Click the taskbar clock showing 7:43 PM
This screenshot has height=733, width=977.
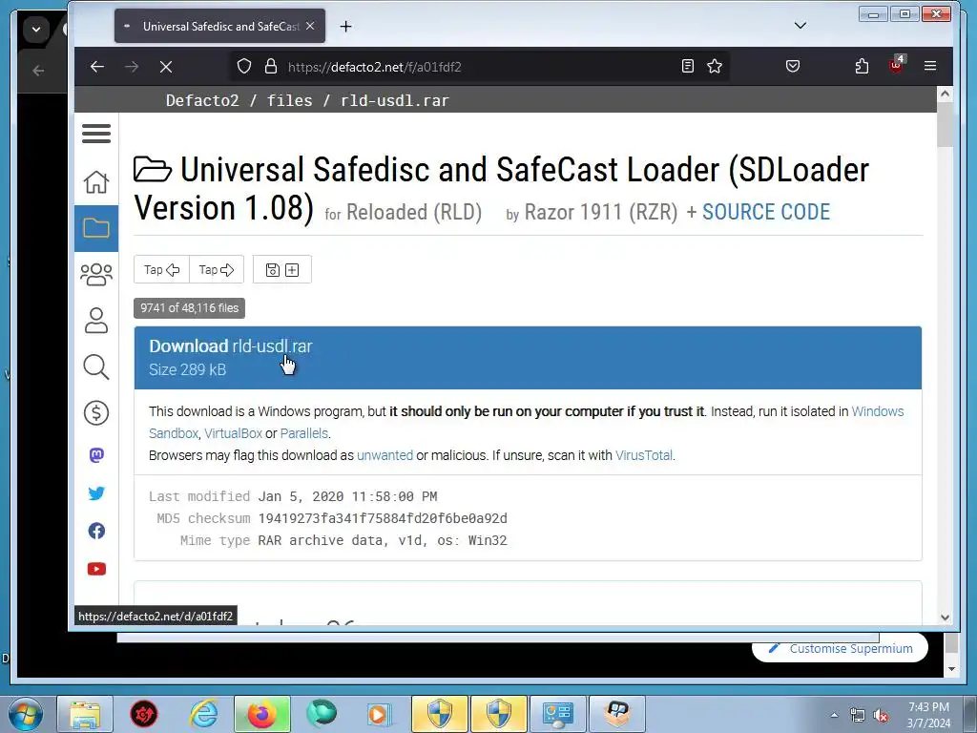tap(928, 714)
